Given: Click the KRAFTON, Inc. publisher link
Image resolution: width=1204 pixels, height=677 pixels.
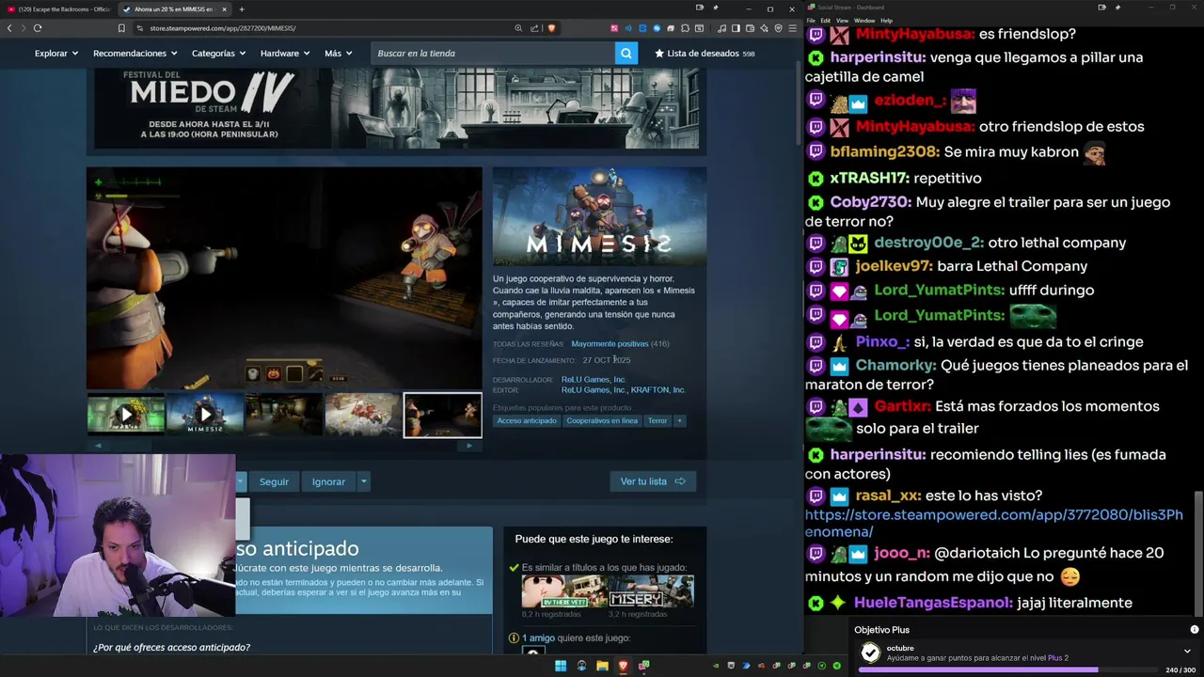Looking at the screenshot, I should pyautogui.click(x=657, y=390).
